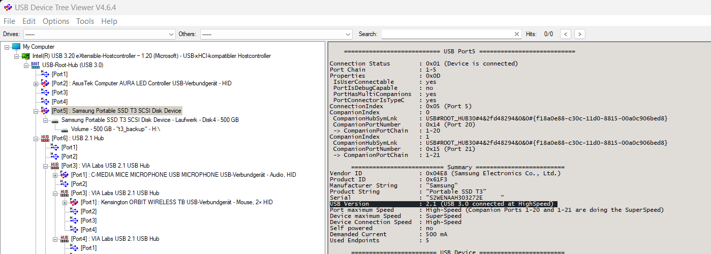Viewport: 711px width, 254px height.
Task: Go to the previous search hit
Action: click(566, 34)
